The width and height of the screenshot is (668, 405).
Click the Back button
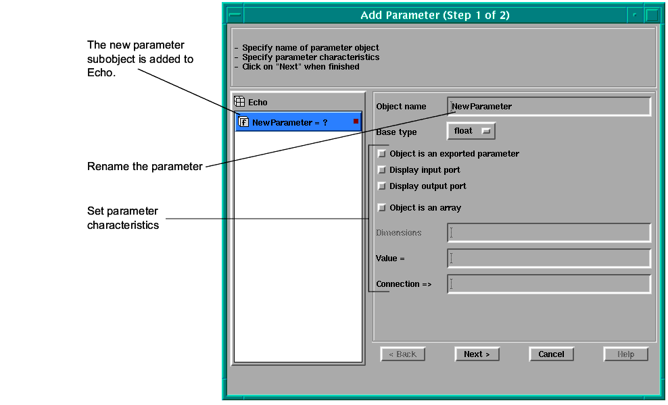(x=403, y=354)
